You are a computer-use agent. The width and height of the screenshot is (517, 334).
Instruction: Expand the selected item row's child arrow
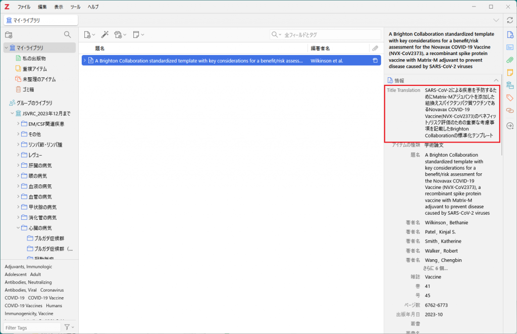(x=85, y=61)
